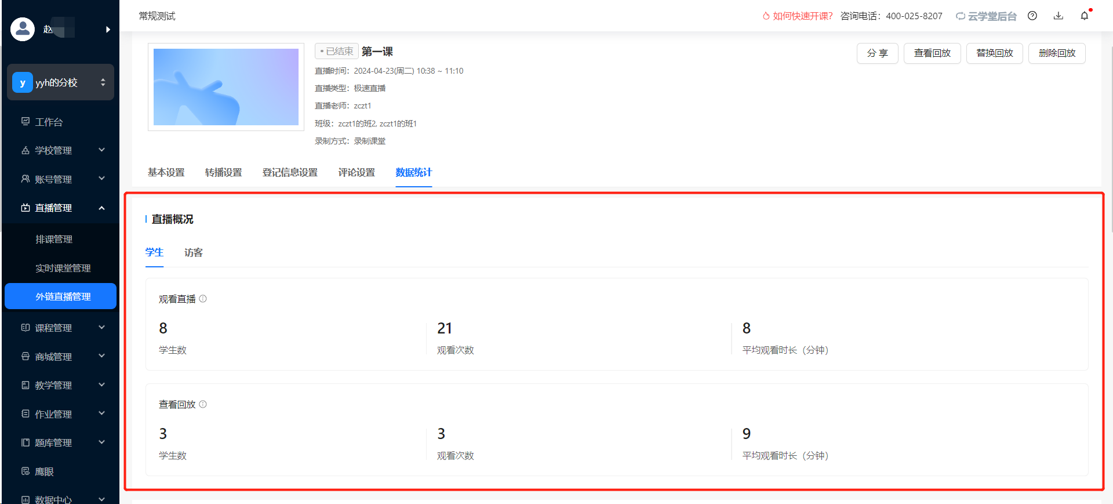Click the 鹰眼 sidebar icon
Screen dimensions: 1113x504
[x=26, y=472]
